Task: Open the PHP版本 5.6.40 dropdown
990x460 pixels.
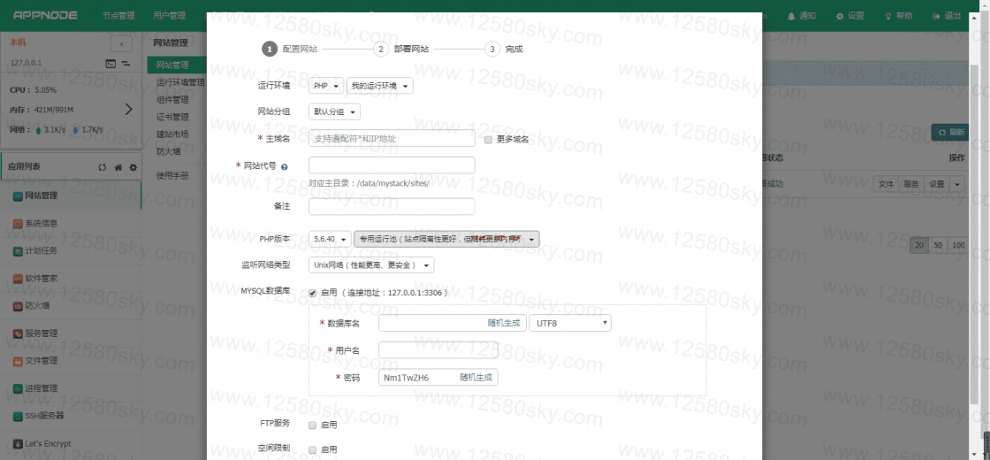Action: pos(331,240)
